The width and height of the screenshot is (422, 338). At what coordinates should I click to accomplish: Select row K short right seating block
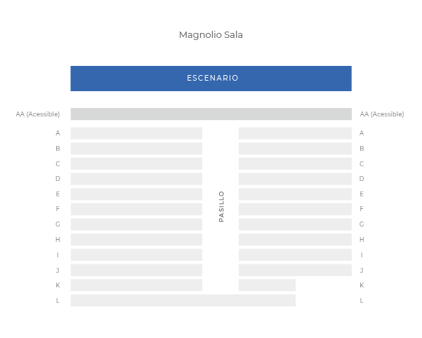[267, 285]
